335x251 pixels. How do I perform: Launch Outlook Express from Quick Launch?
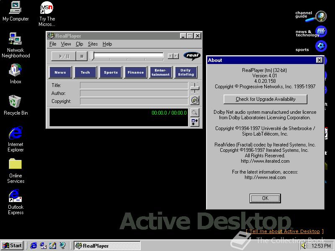(43, 246)
